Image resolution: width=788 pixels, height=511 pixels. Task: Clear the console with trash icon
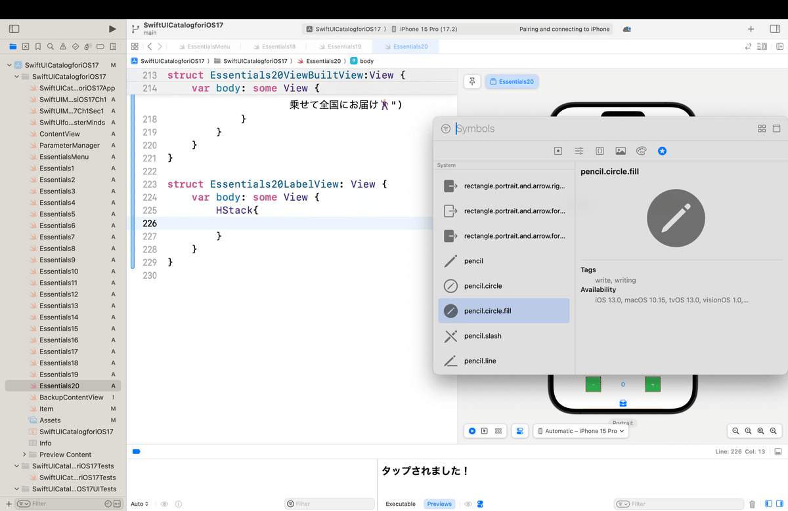tap(753, 504)
